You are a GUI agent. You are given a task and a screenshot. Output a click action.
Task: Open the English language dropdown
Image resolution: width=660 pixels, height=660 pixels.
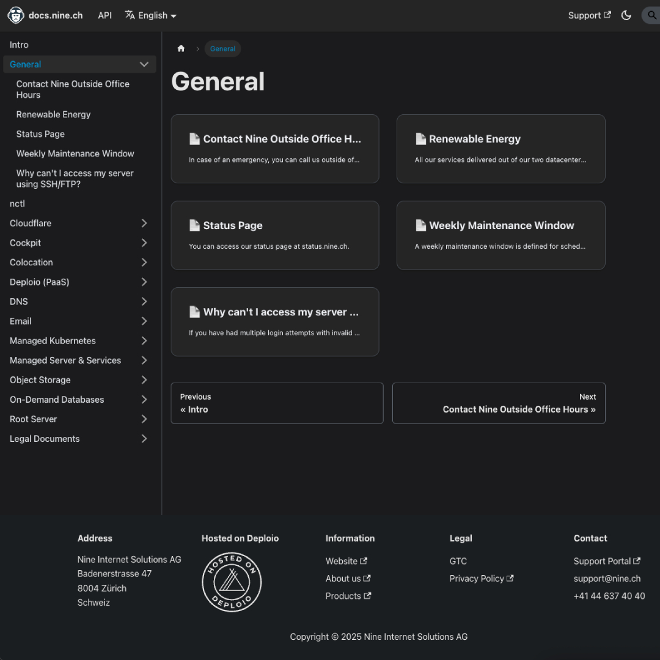[x=151, y=15]
